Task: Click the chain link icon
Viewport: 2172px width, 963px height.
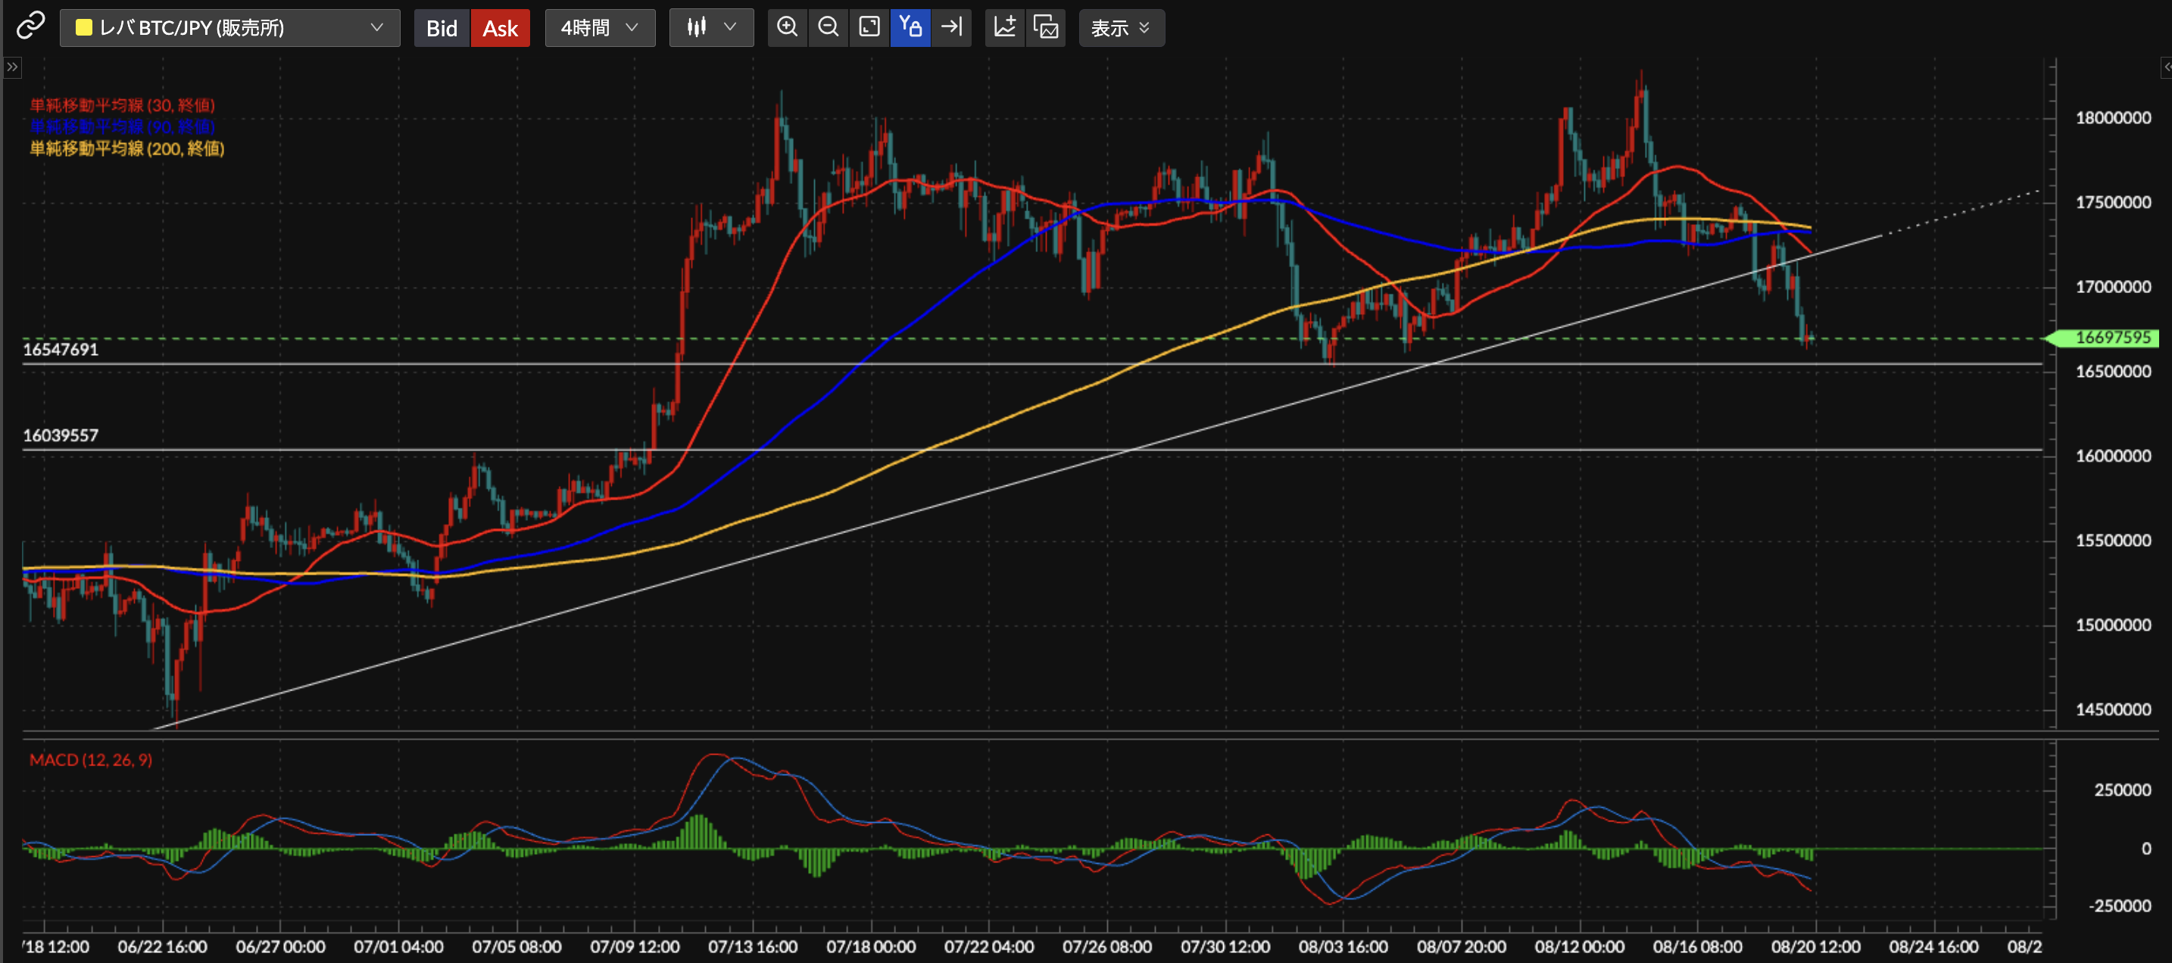Action: tap(30, 26)
